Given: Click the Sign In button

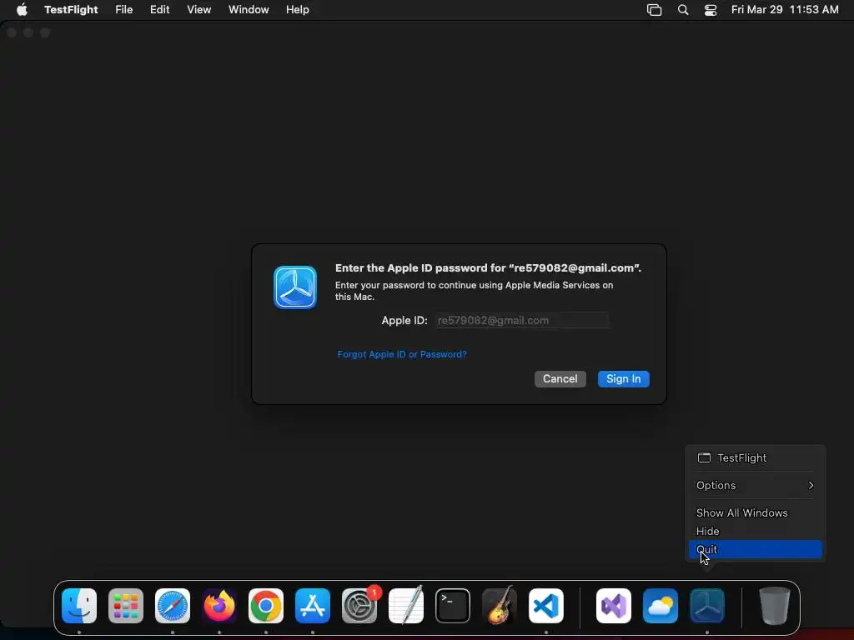Looking at the screenshot, I should coord(624,379).
